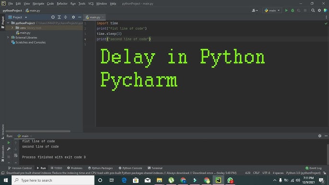Open IDE settings gear in top toolbar
The width and height of the screenshot is (329, 185).
tap(319, 11)
